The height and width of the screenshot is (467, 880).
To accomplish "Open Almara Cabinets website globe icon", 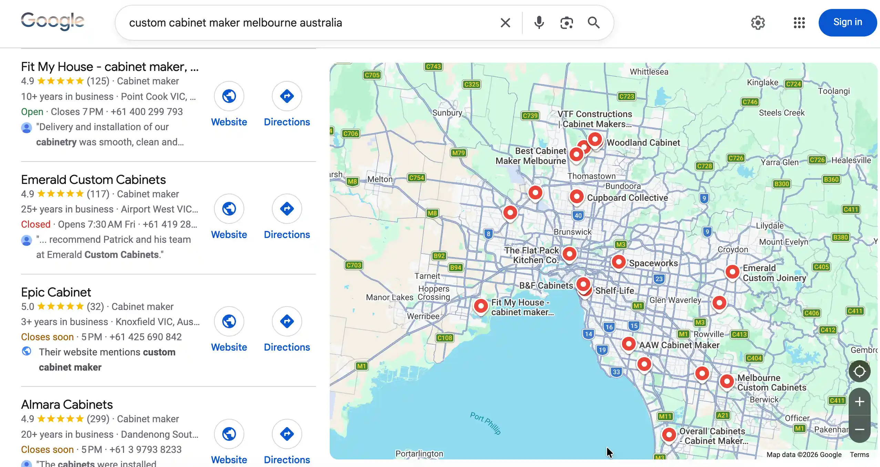I will (x=229, y=434).
